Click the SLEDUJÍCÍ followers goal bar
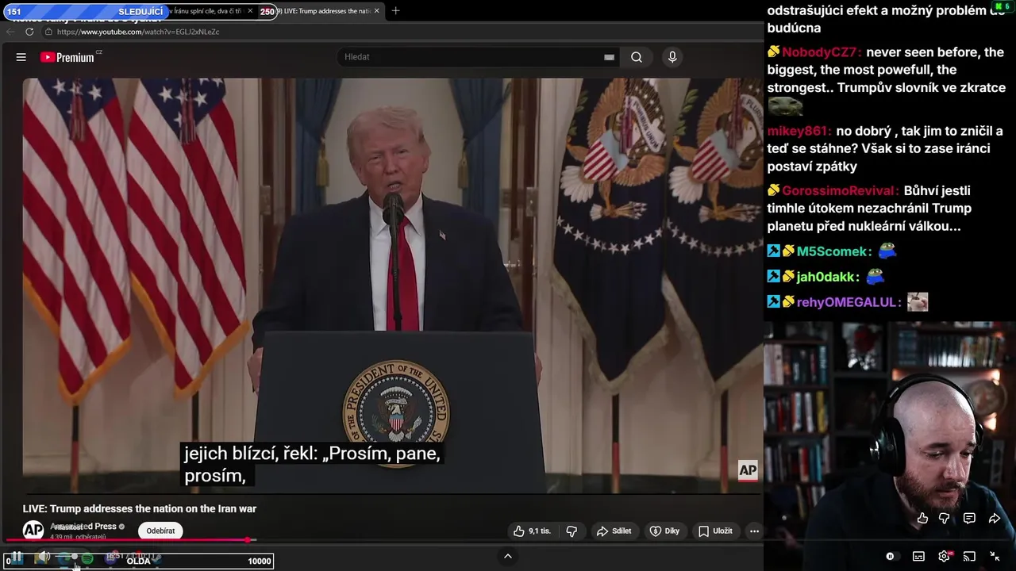Image resolution: width=1016 pixels, height=571 pixels. coord(140,12)
